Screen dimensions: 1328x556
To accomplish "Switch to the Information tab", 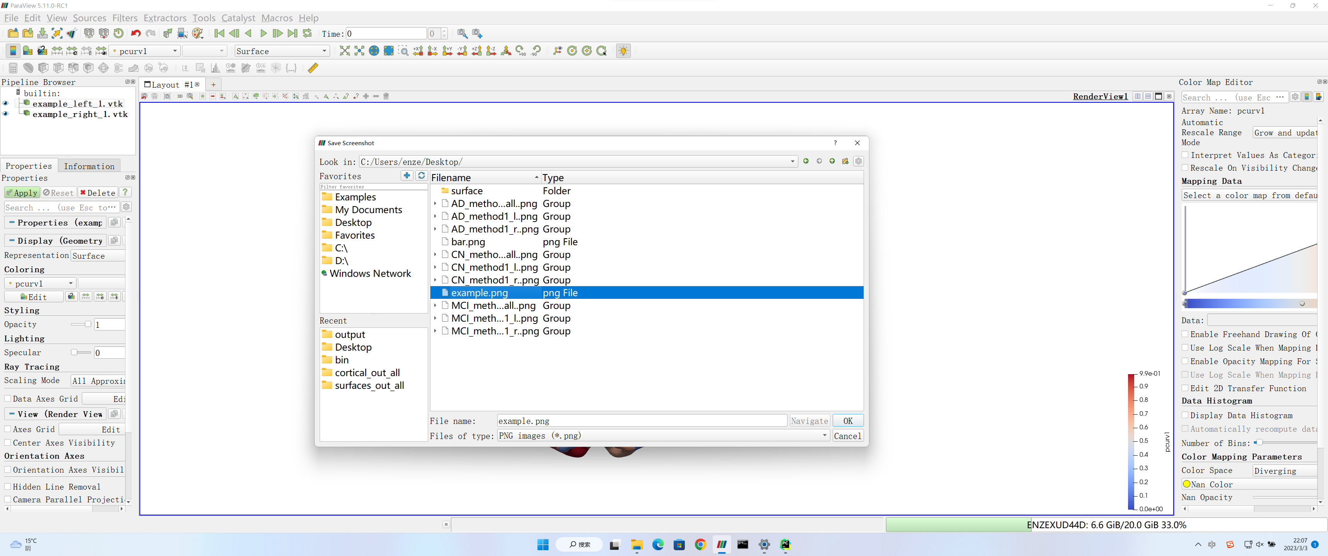I will coord(89,166).
